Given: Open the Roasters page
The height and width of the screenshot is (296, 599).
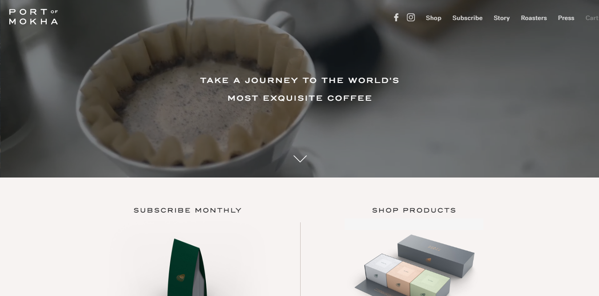Looking at the screenshot, I should pyautogui.click(x=534, y=18).
